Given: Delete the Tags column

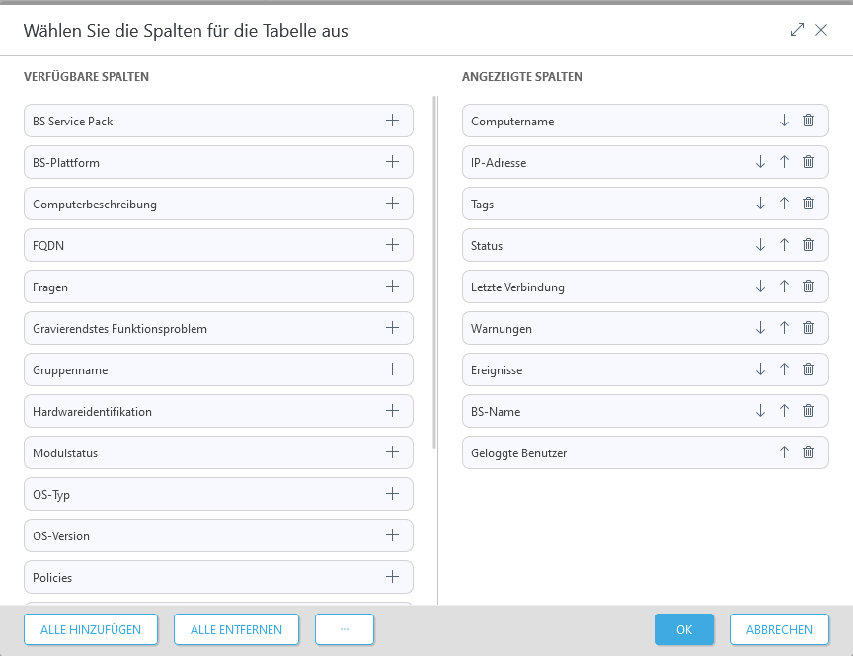Looking at the screenshot, I should [x=808, y=204].
